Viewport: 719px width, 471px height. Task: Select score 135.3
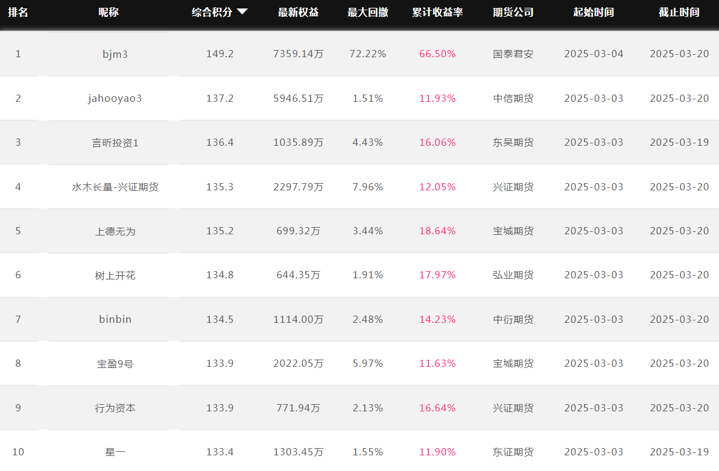(220, 187)
